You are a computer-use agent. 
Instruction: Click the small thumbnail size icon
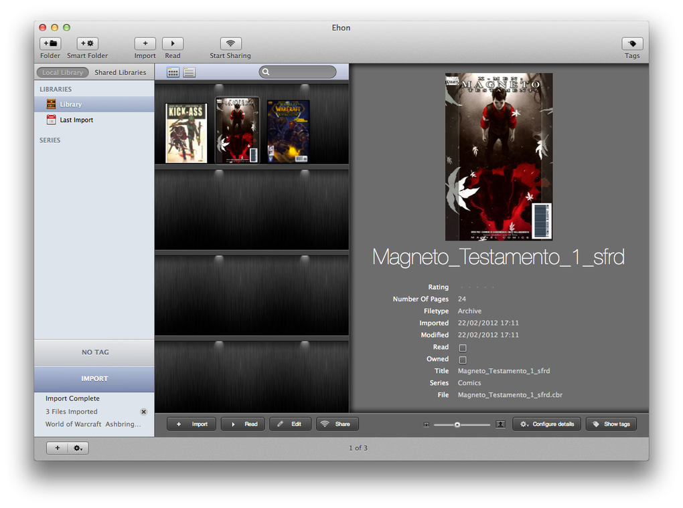coord(427,424)
